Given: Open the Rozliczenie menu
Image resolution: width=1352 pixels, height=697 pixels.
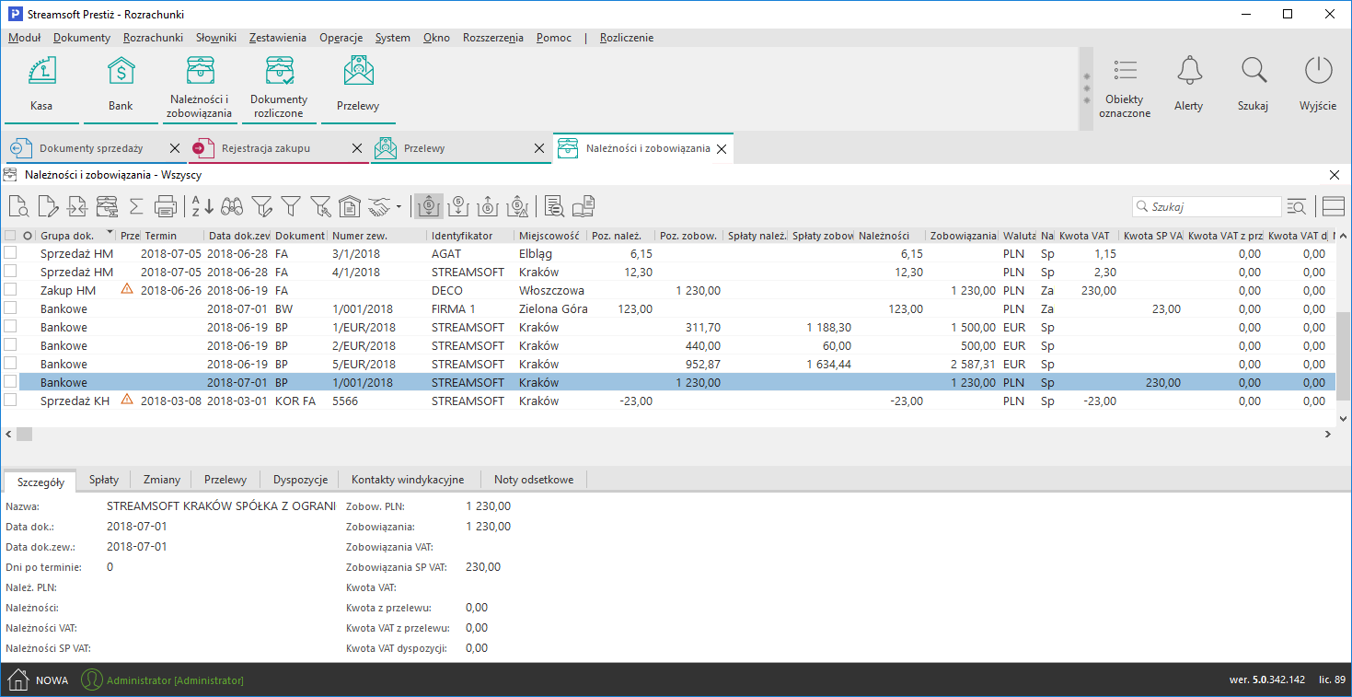Looking at the screenshot, I should click(627, 38).
